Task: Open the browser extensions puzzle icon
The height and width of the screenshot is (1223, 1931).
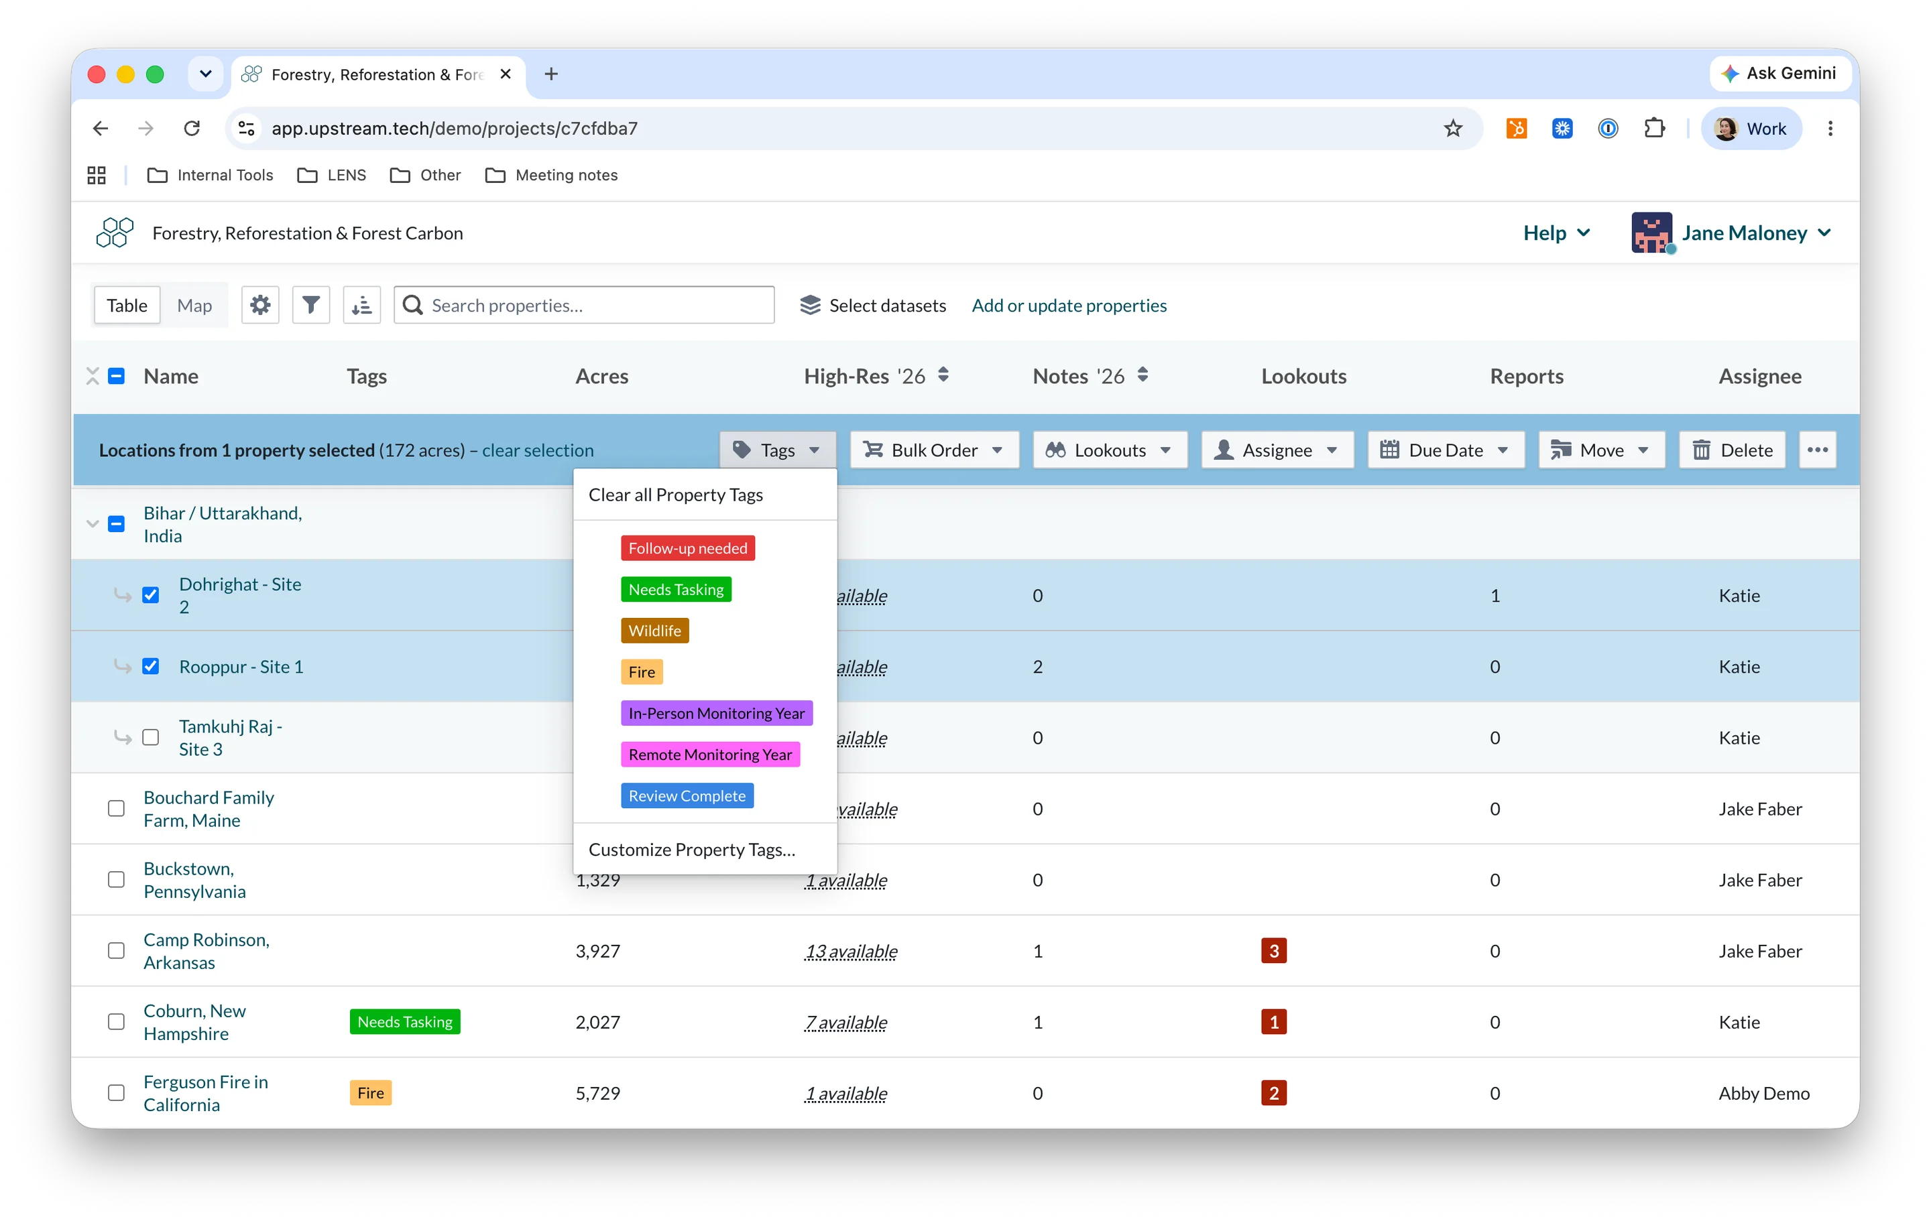Action: [x=1654, y=128]
